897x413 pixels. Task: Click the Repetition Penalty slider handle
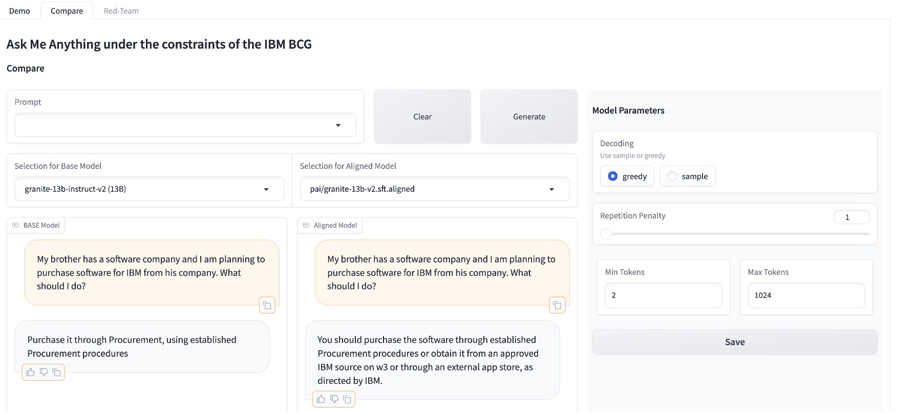click(606, 234)
